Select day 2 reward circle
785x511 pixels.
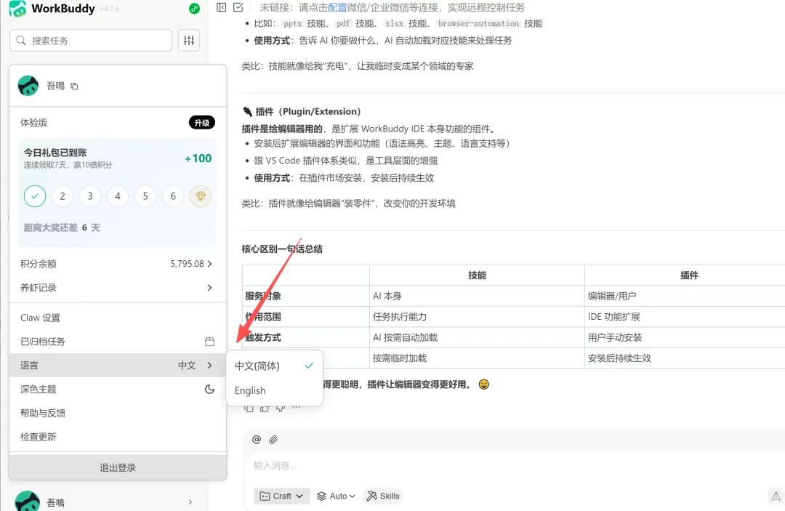(63, 196)
